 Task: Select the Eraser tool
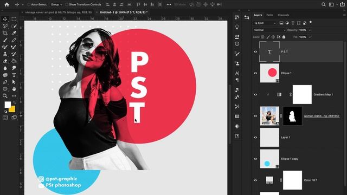5,61
